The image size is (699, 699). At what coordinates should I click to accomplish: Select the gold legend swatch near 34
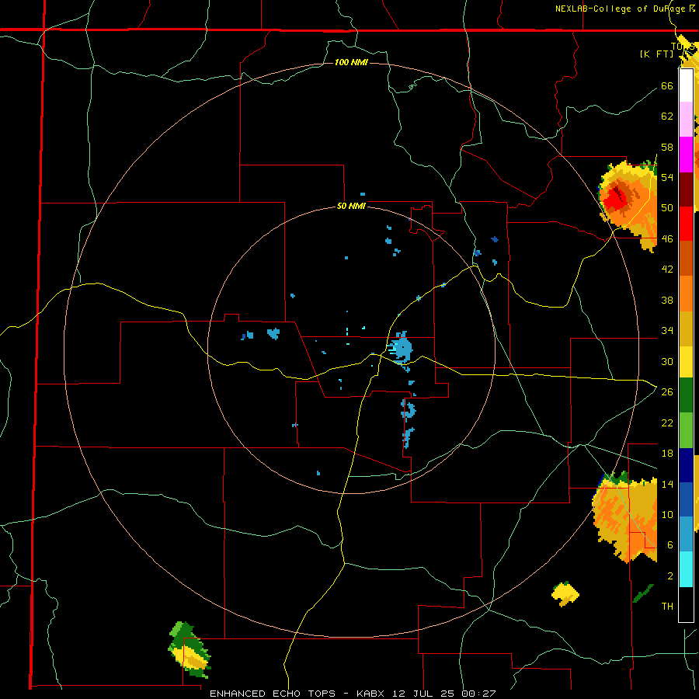tap(686, 329)
